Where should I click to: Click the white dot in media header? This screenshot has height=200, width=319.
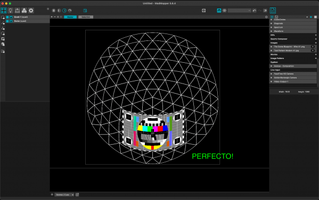[x=307, y=17]
